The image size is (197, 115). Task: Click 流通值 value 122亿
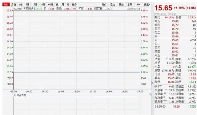pos(192,94)
